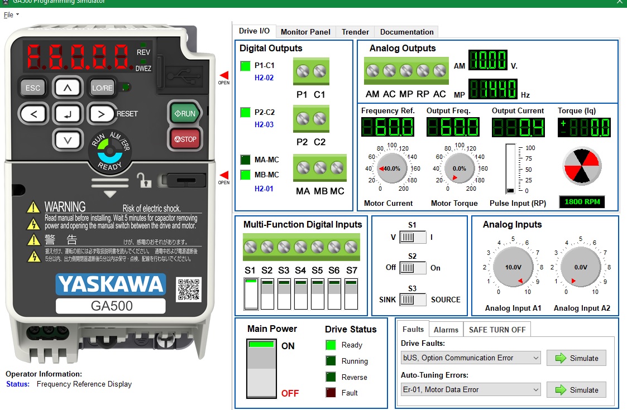Click the spinning motor fan icon
This screenshot has height=410, width=627.
point(582,167)
